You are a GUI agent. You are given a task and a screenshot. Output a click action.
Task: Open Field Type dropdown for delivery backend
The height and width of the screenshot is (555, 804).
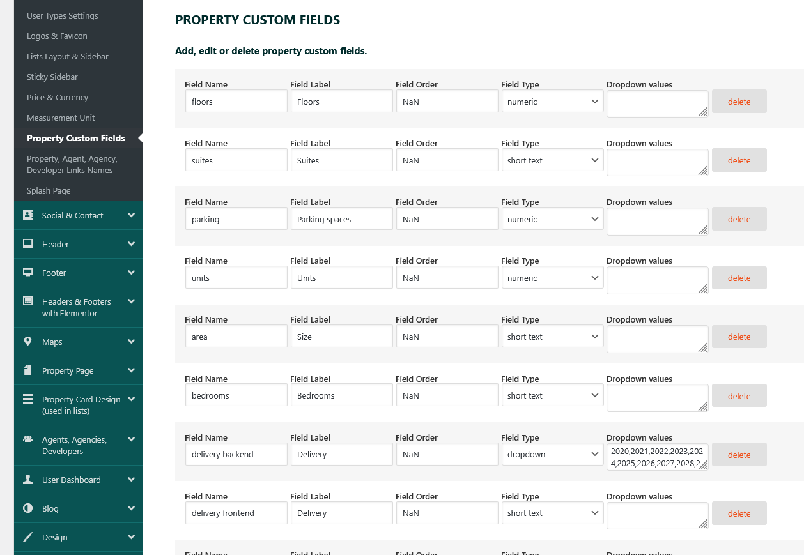tap(552, 454)
